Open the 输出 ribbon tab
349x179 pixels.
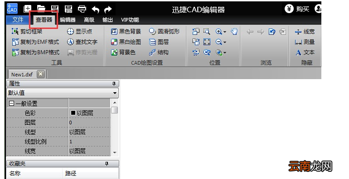point(107,20)
